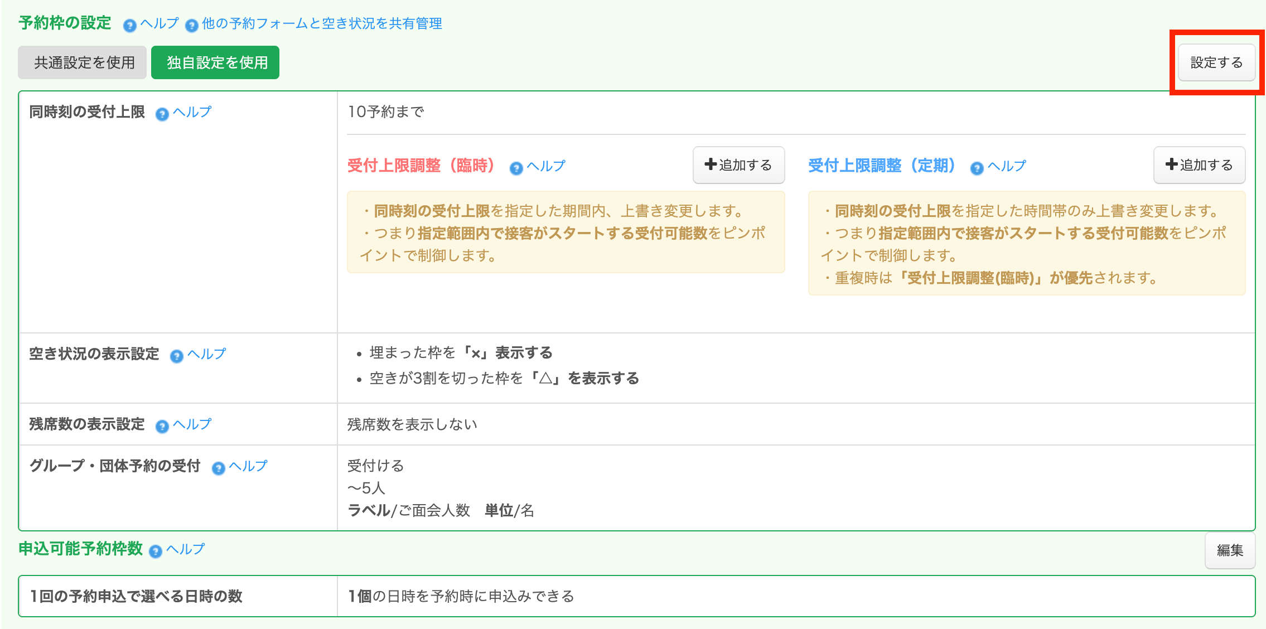
Task: Switch to 共通設定を使用 option
Action: (x=83, y=62)
